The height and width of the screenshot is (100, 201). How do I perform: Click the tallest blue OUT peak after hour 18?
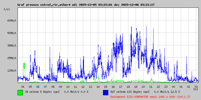click(131, 27)
